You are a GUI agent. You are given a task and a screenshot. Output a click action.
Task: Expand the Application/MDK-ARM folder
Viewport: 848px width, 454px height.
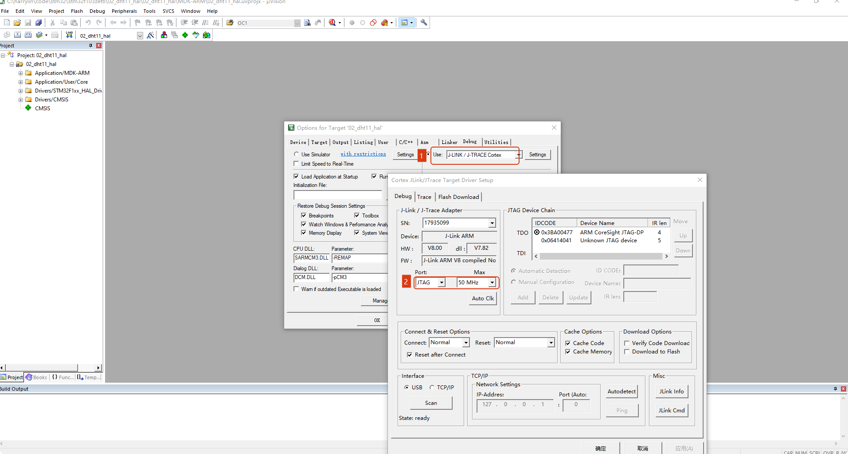20,73
